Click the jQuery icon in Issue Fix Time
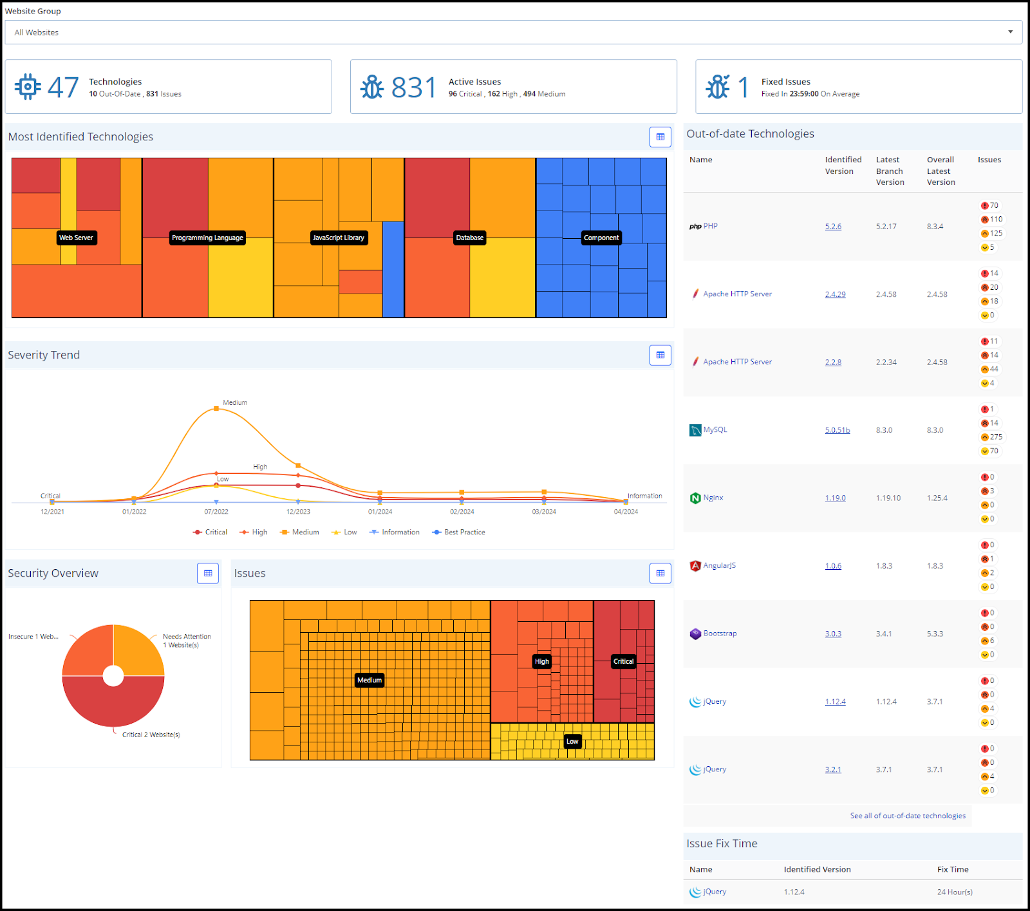 pyautogui.click(x=695, y=892)
